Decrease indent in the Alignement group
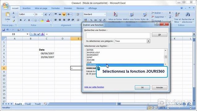Screen dimensions: 197x111 pyautogui.click(x=68, y=20)
